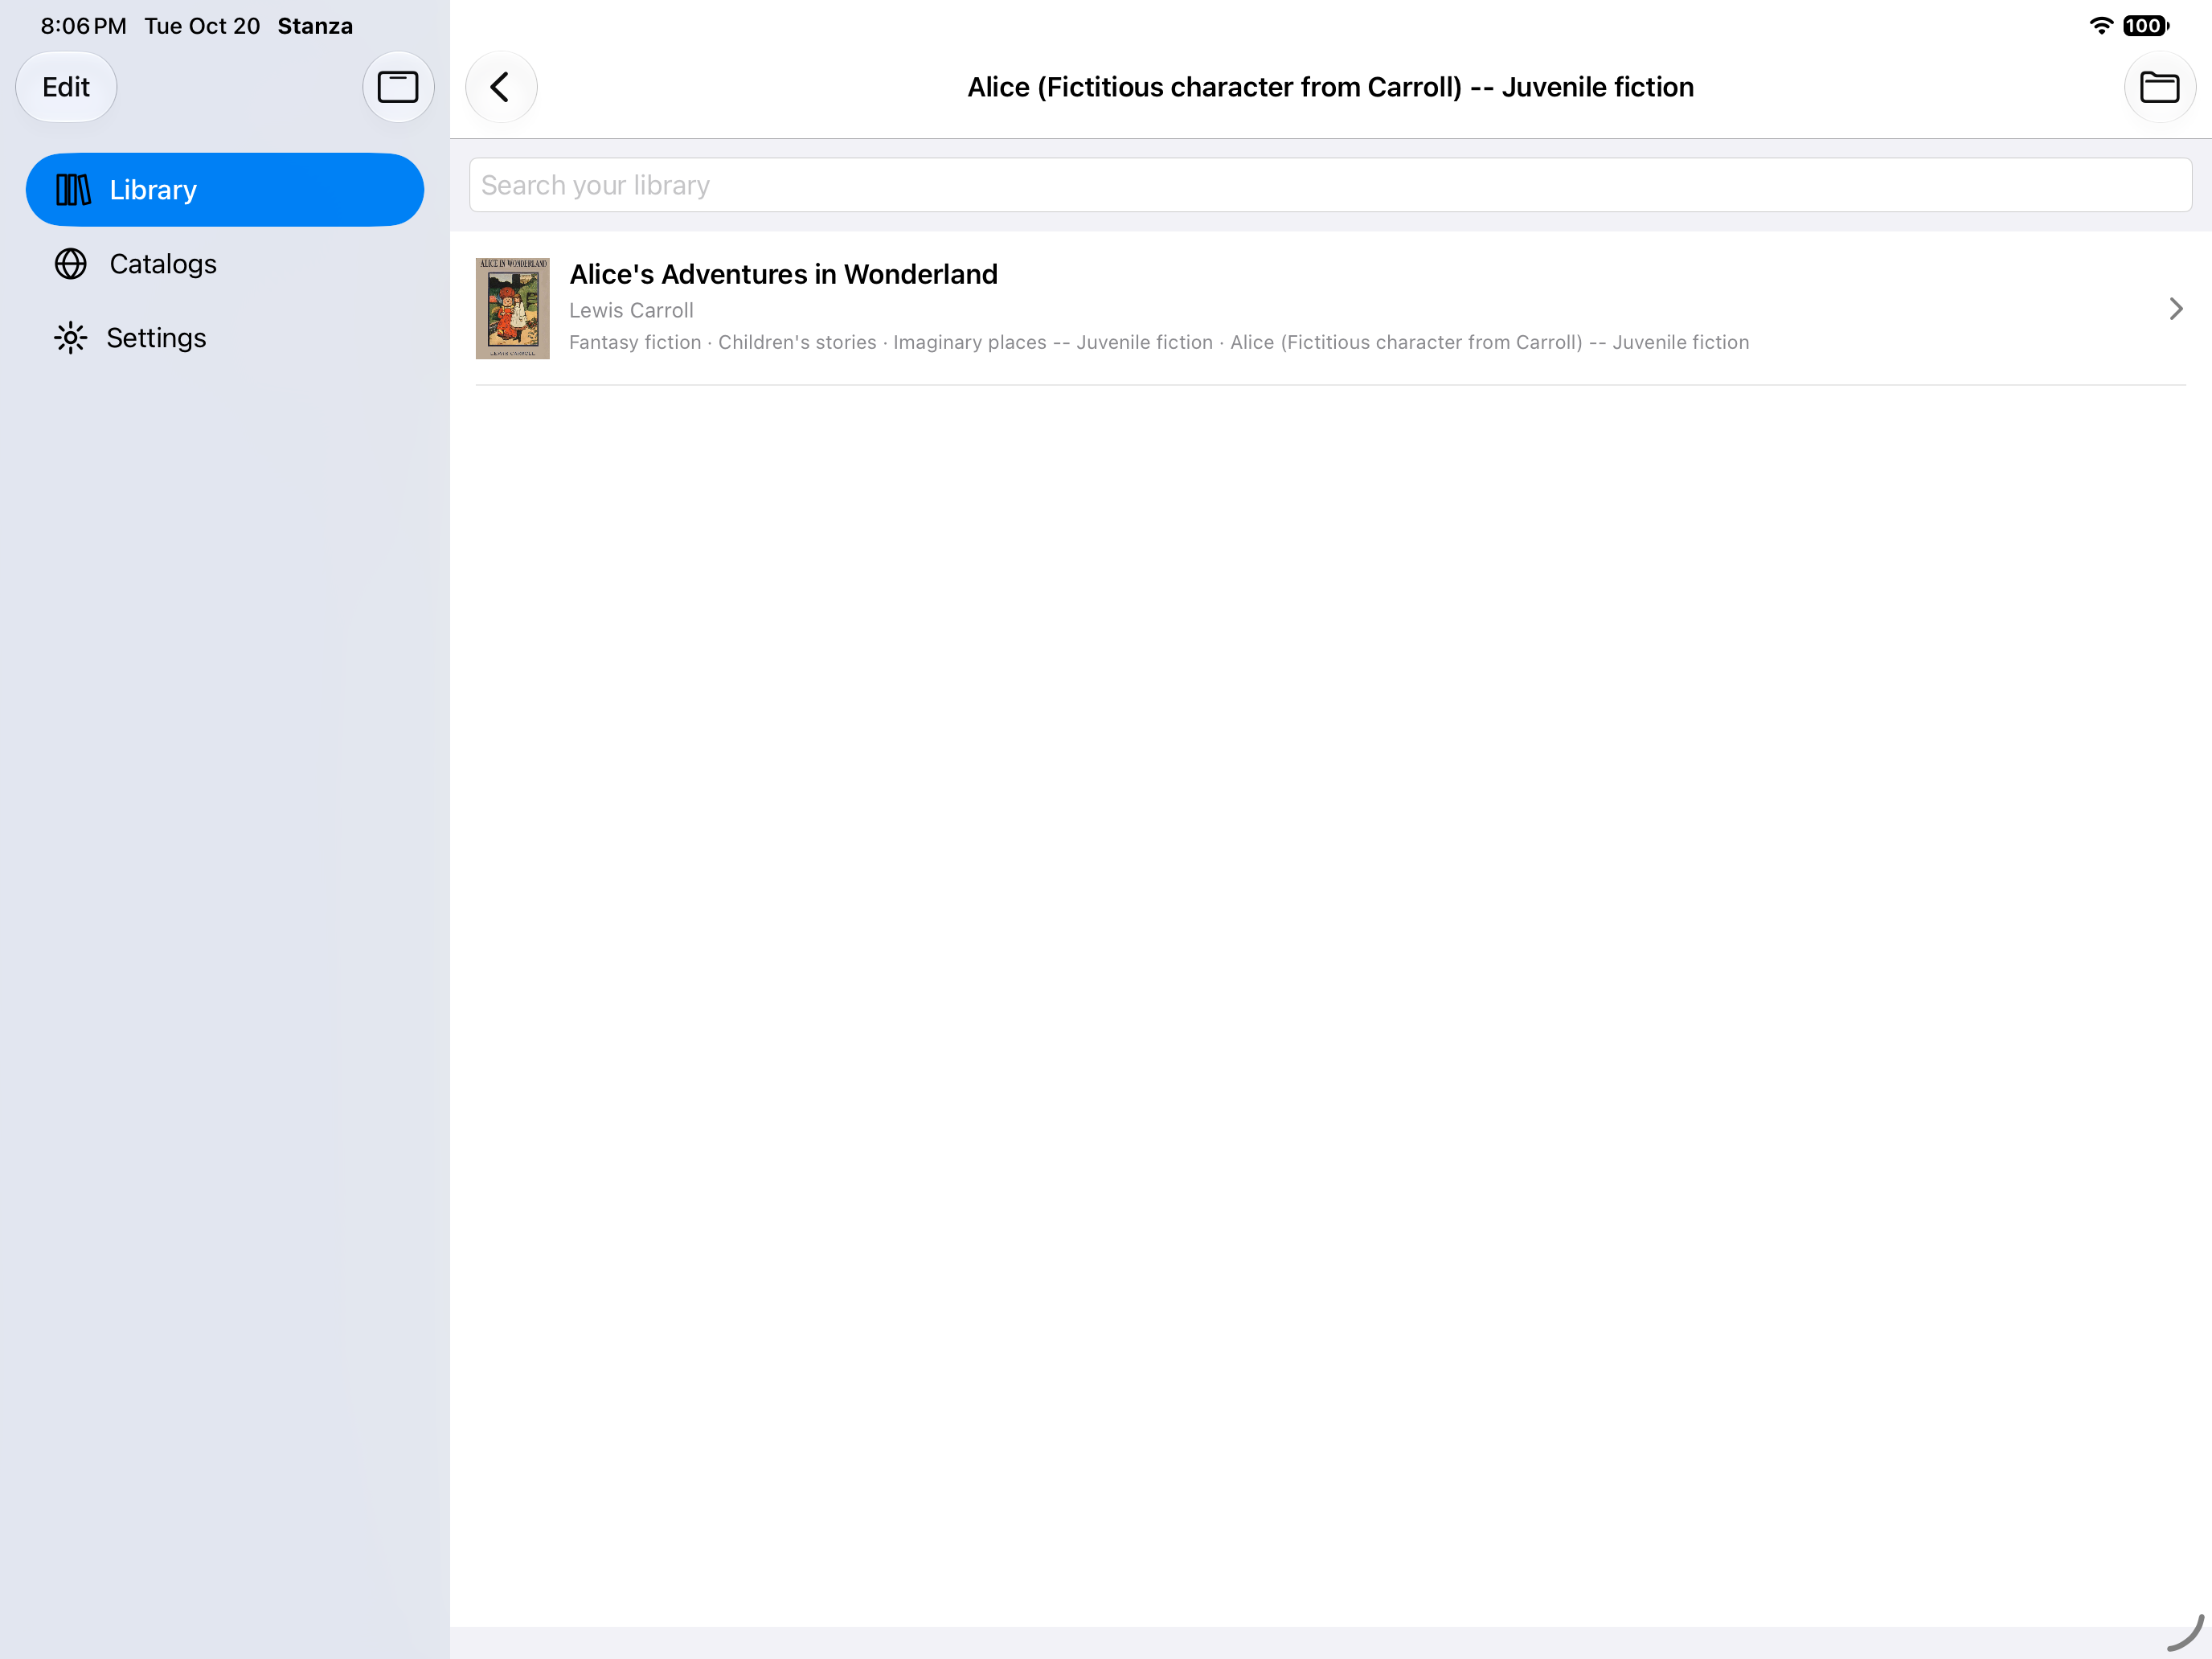Open Settings in the sidebar
The image size is (2212, 1659).
click(225, 338)
